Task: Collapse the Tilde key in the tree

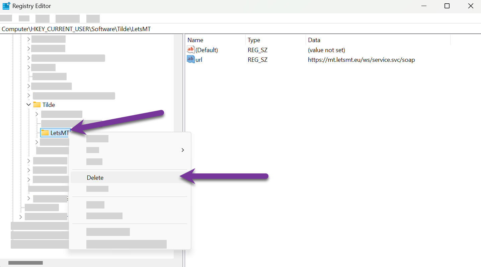Action: point(28,105)
